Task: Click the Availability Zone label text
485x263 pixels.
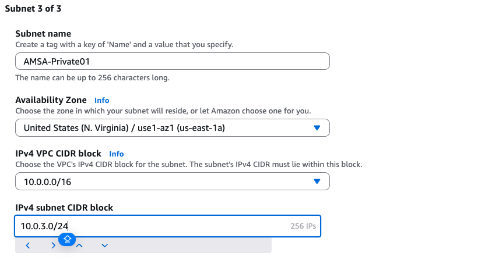Action: pos(51,100)
